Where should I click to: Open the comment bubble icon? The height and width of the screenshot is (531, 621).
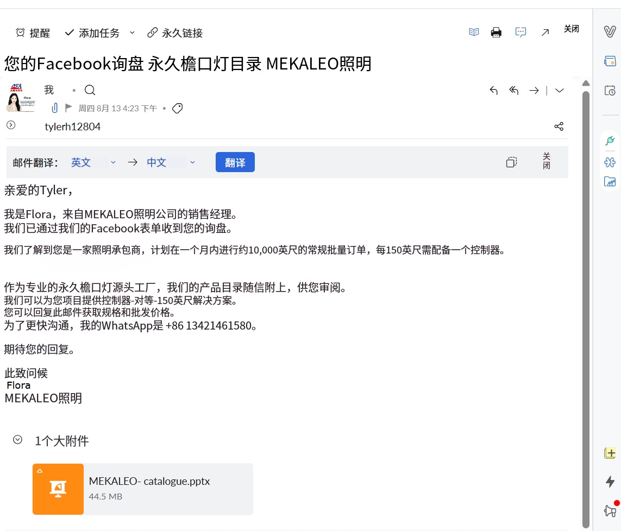click(520, 32)
